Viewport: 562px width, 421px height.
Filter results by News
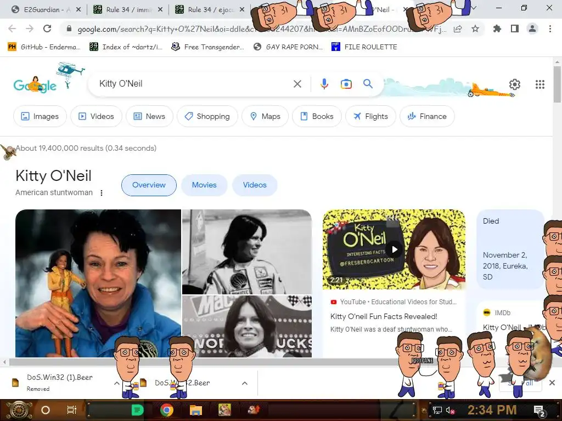pos(149,116)
